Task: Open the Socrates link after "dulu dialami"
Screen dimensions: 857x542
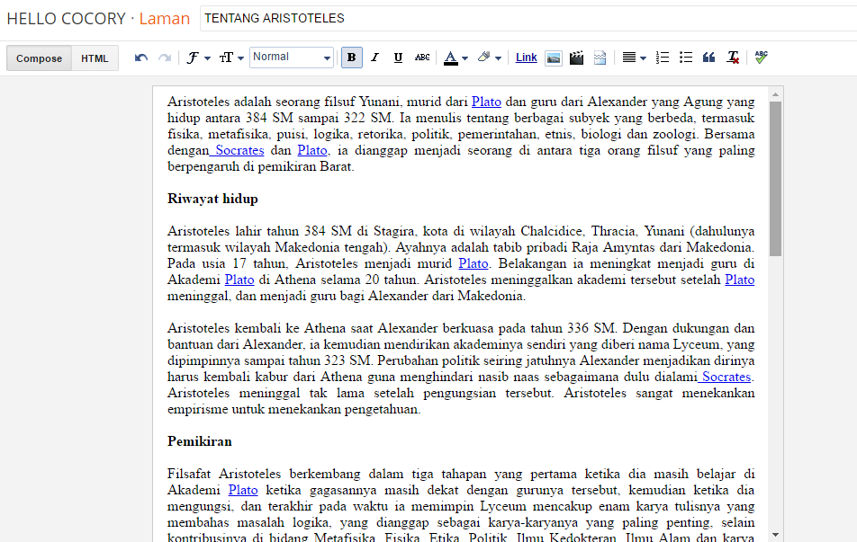Action: click(725, 377)
